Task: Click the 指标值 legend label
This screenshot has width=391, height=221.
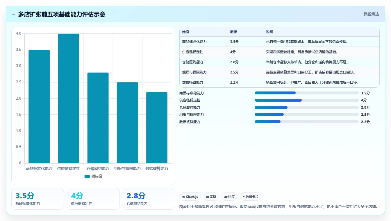Action: tap(97, 176)
